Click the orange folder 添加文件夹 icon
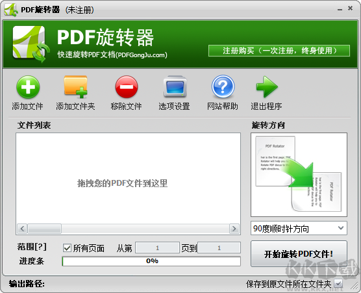Screen dimensions: 361x293 [x=75, y=86]
